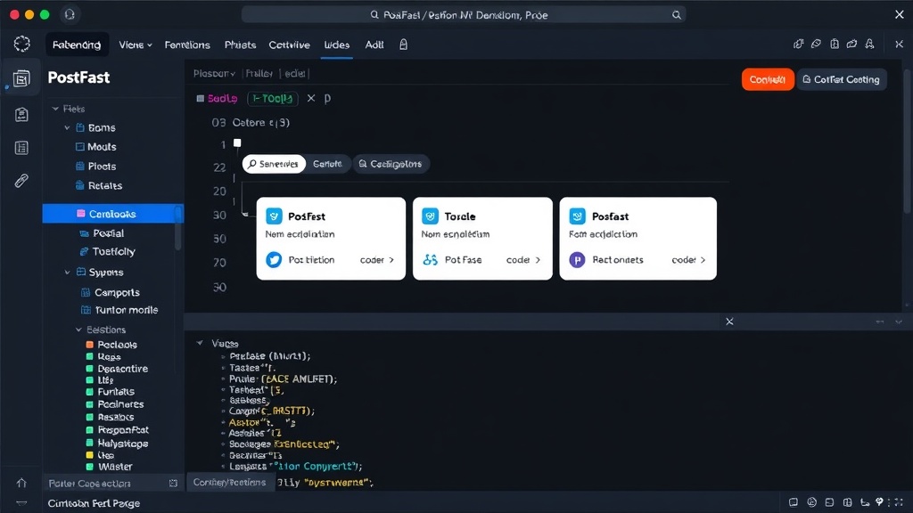913x513 pixels.
Task: Click the app logo icon in top-left toolbar
Action: [22, 45]
